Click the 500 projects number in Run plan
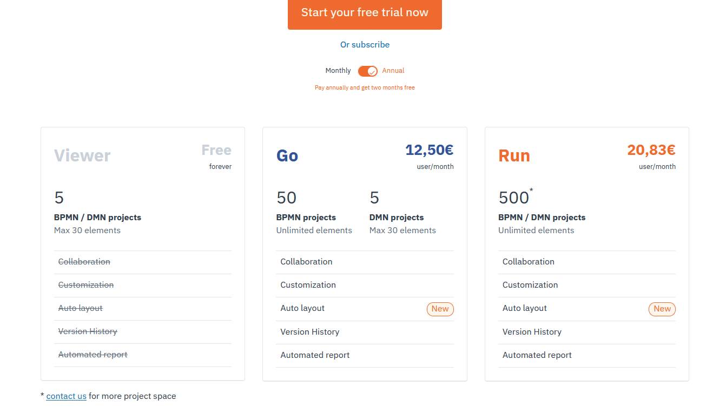Viewport: 726px width, 407px height. click(x=514, y=198)
